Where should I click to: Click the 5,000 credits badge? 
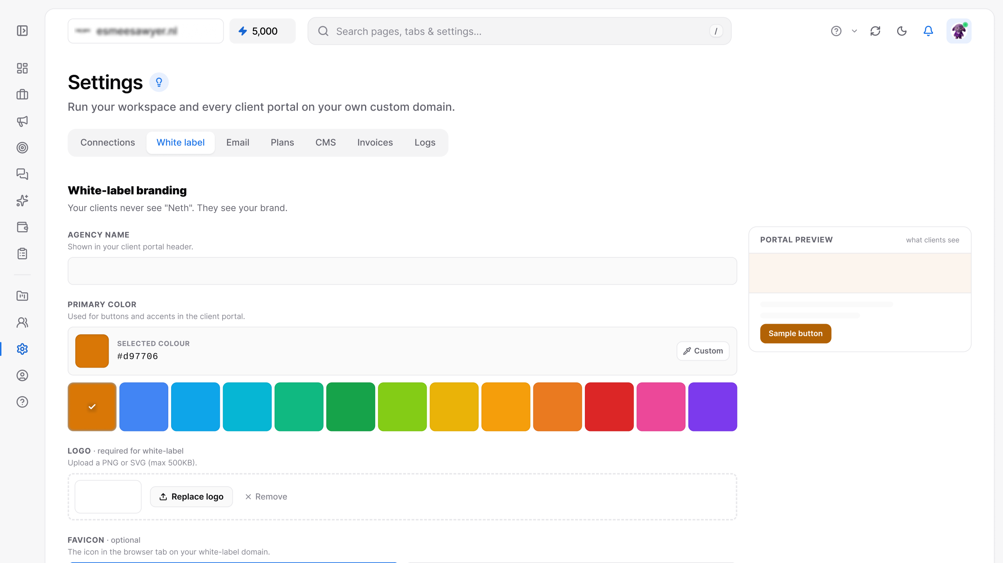[262, 31]
